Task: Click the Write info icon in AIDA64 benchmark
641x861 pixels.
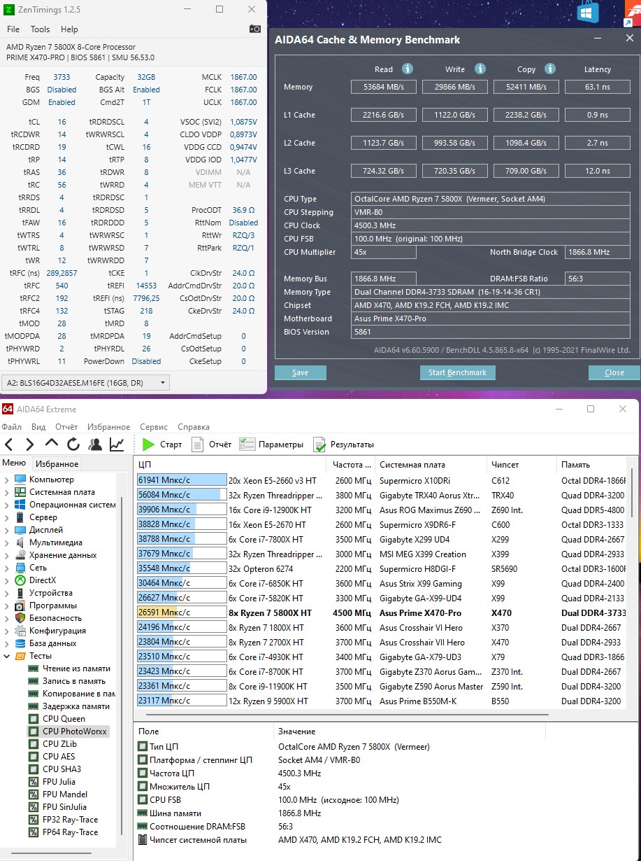Action: tap(480, 69)
